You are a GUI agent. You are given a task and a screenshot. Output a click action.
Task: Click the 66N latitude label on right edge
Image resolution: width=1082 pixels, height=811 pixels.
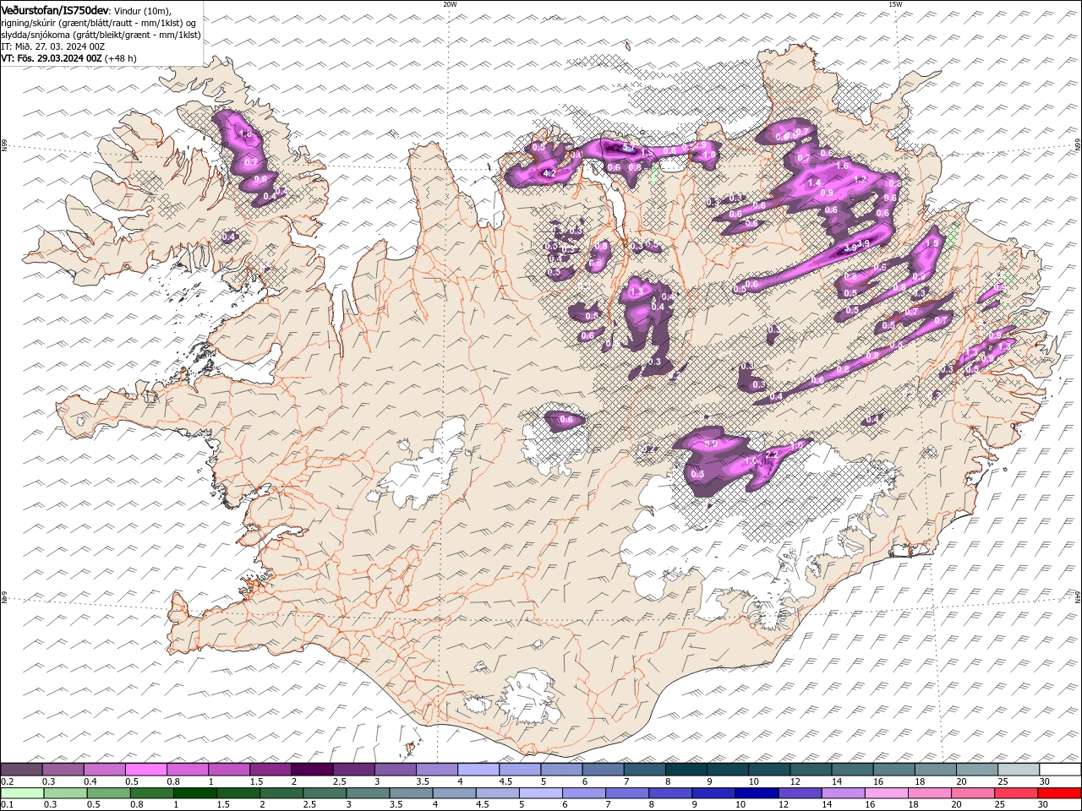[1078, 145]
